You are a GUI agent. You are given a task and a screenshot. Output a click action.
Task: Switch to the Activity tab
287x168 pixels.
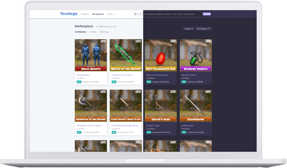click(x=93, y=32)
